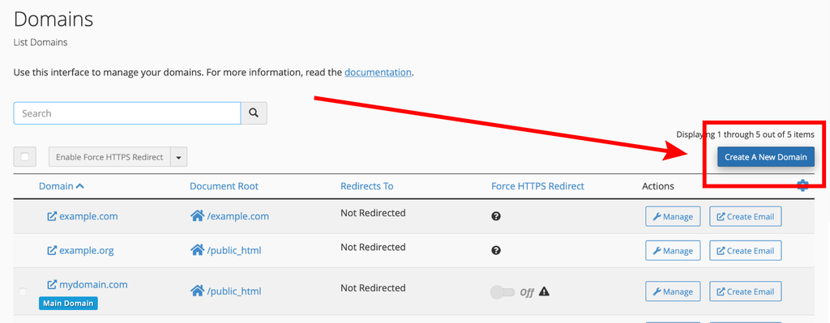This screenshot has width=830, height=323.
Task: Click home icon in example.org row
Action: [197, 249]
